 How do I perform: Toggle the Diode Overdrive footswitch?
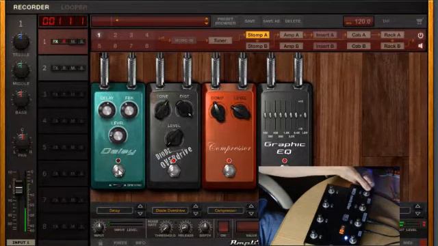pos(174,171)
